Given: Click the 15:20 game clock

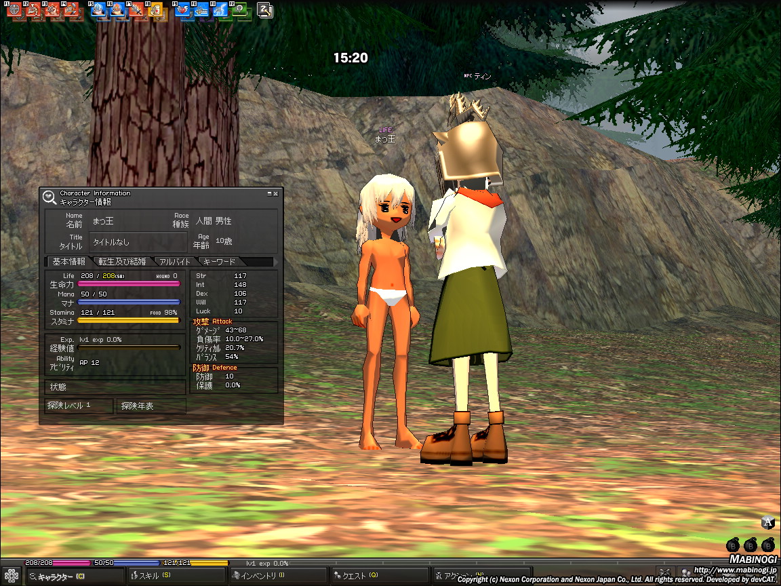Looking at the screenshot, I should pyautogui.click(x=351, y=58).
